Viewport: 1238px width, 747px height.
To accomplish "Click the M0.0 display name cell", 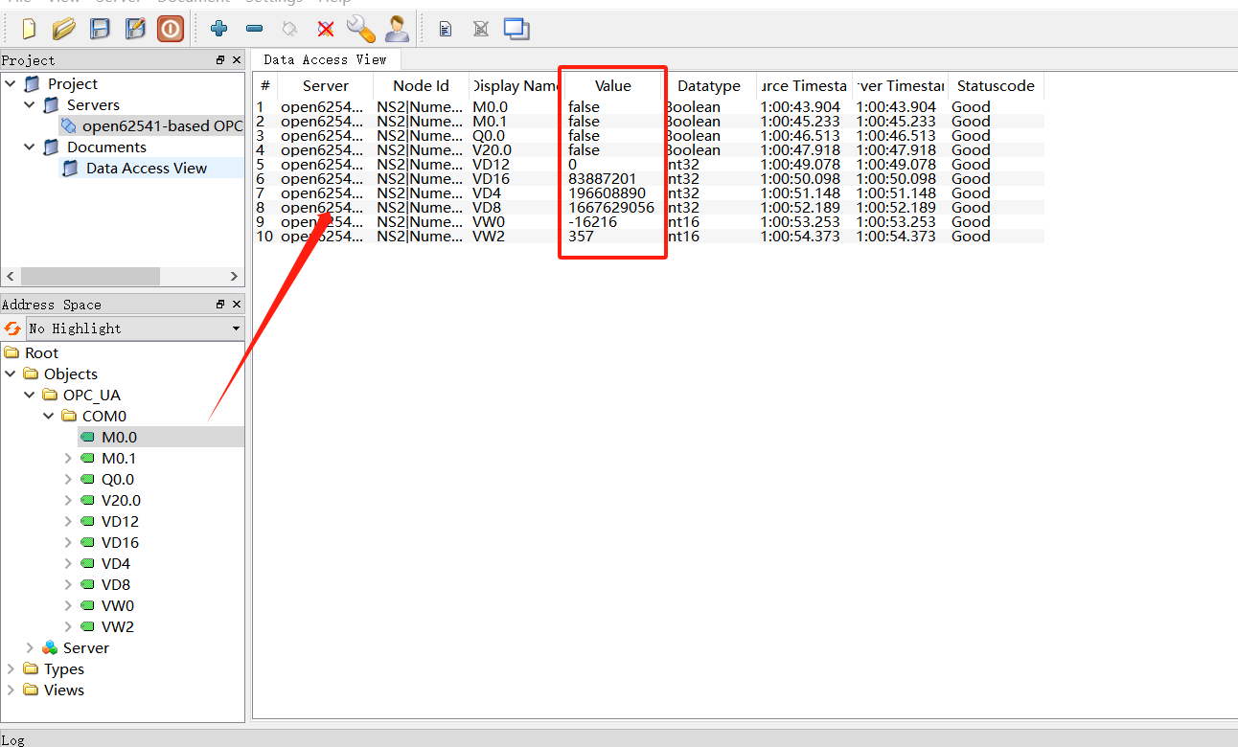I will pos(491,107).
